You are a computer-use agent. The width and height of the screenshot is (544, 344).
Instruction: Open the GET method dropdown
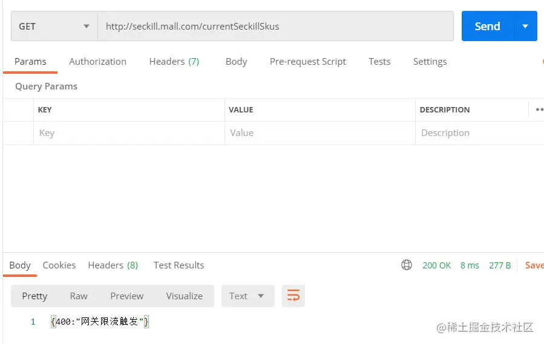tap(54, 27)
